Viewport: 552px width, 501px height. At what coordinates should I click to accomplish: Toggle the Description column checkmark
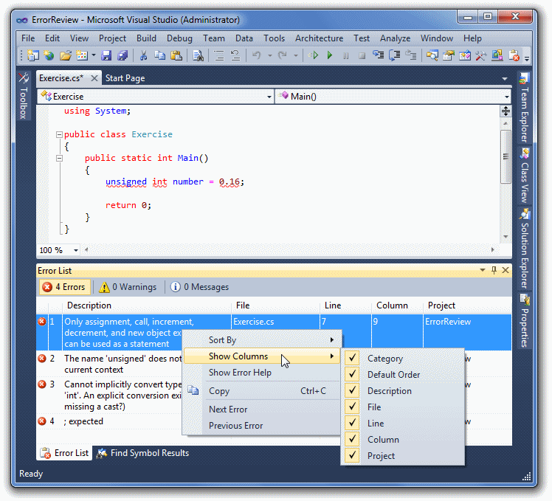point(352,390)
